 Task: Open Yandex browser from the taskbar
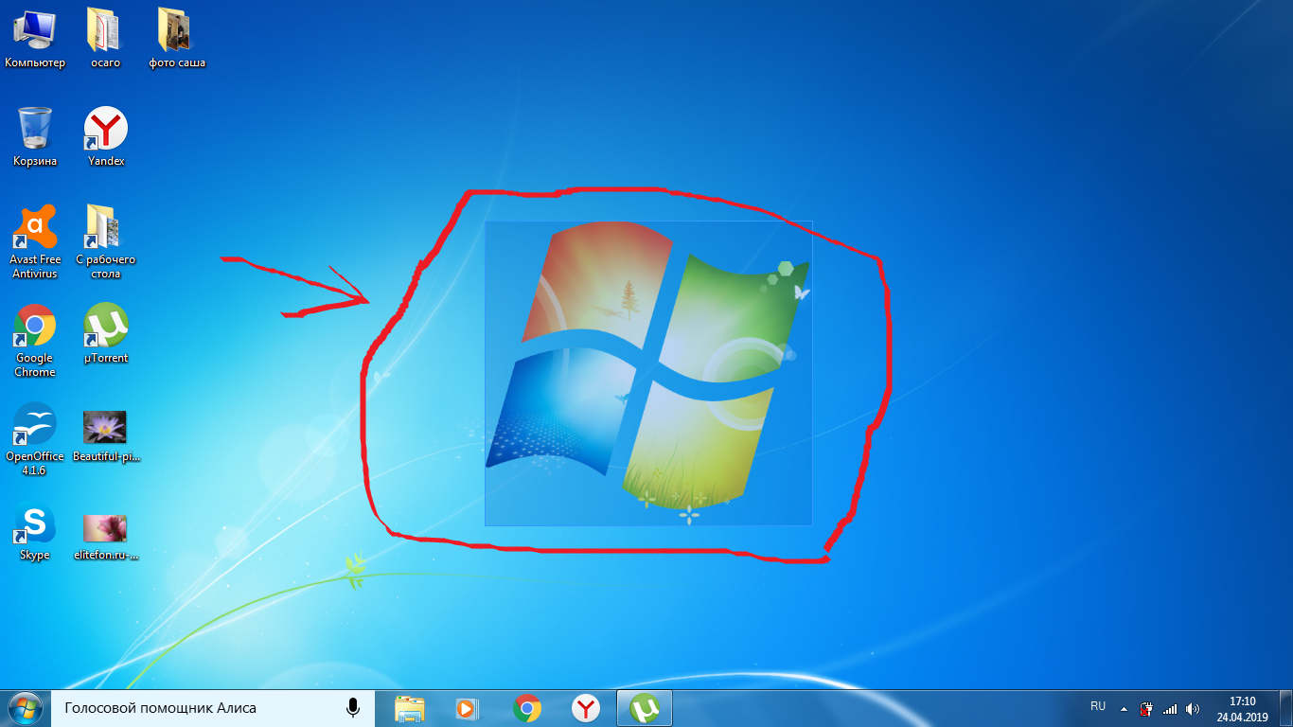(x=587, y=708)
